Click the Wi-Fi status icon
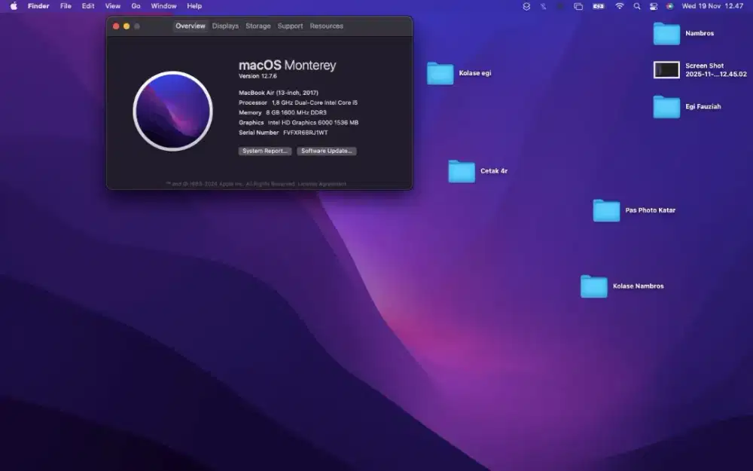Screen dimensions: 753x471 (620, 6)
